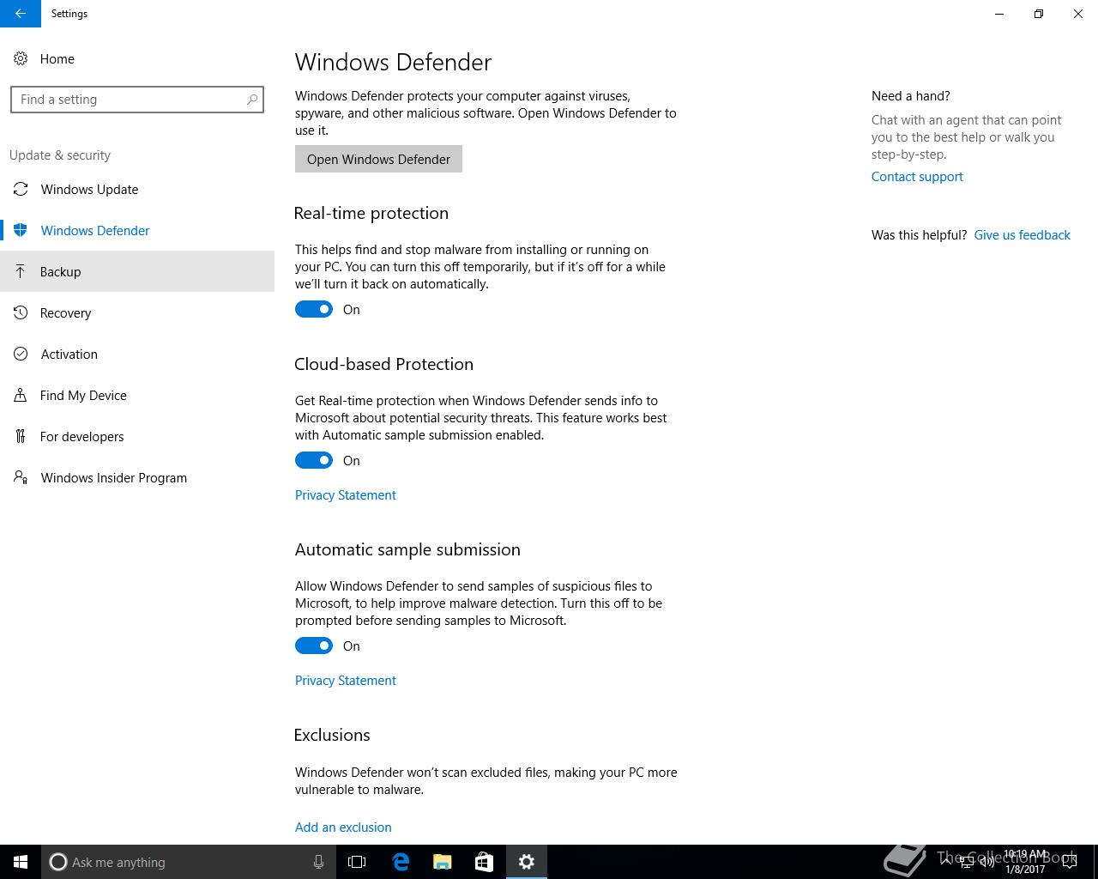Click Add an exclusion link

click(343, 827)
